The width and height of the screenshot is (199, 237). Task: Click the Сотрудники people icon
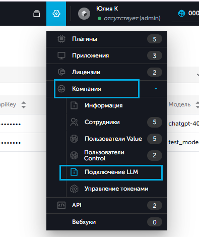click(74, 122)
